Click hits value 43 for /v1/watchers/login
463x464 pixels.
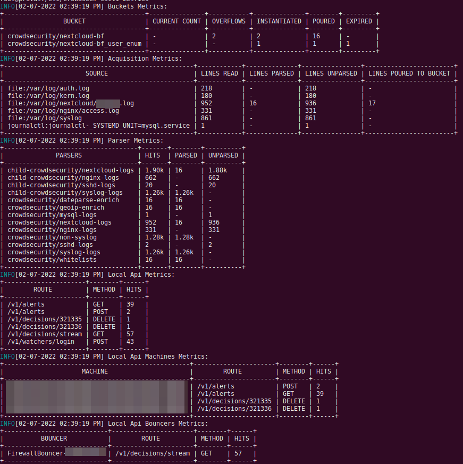130,342
